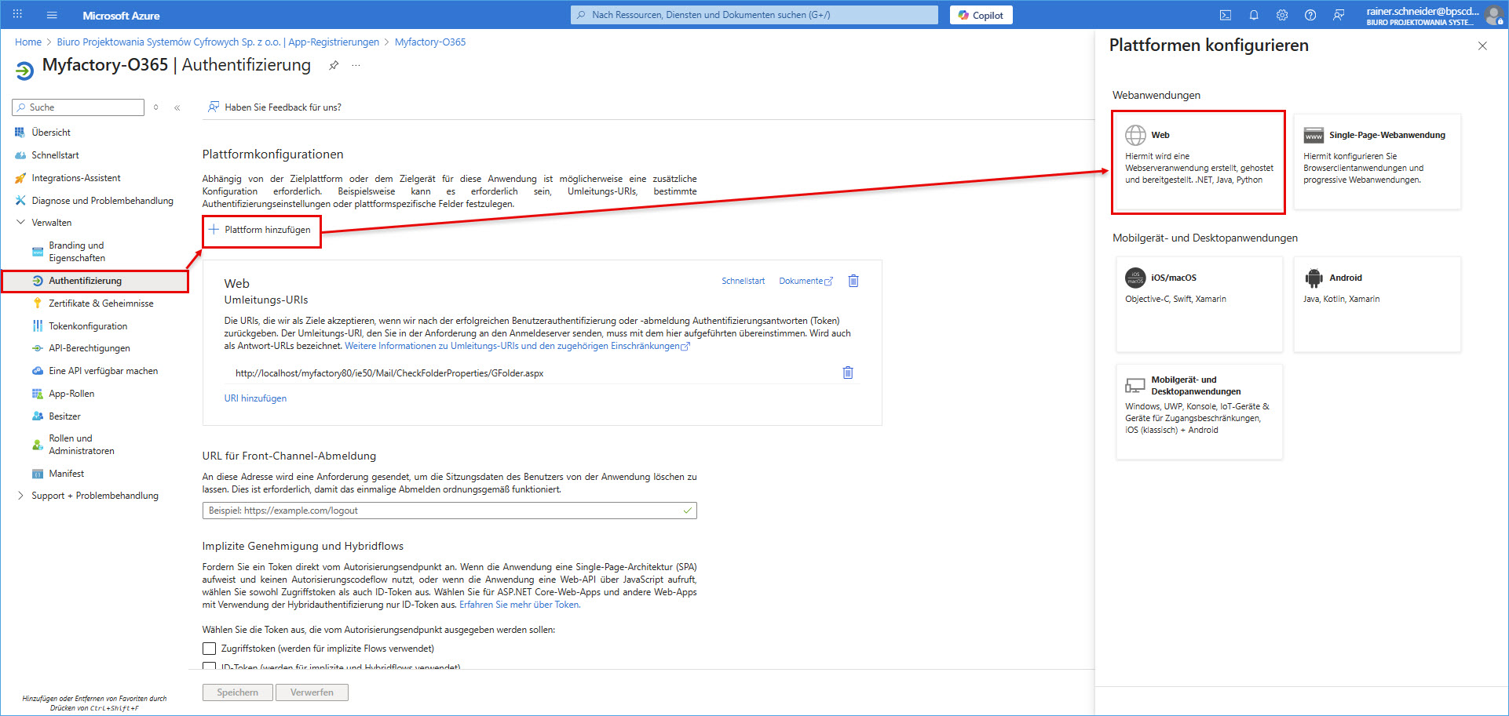1509x716 pixels.
Task: Click the Microsoft Azure logo text
Action: coord(121,16)
